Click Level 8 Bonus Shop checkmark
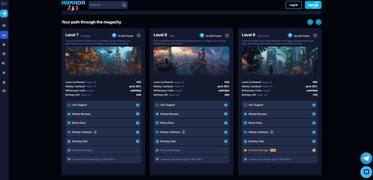 225,123
